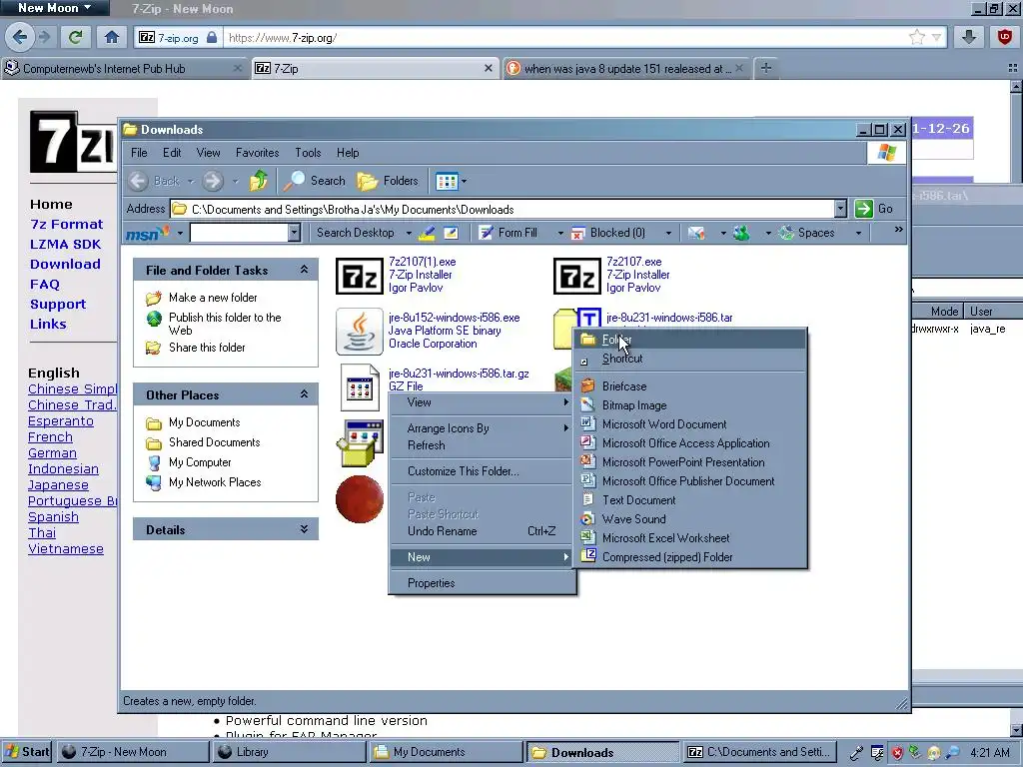Viewport: 1023px width, 767px height.
Task: Collapse Other Places panel
Action: [304, 394]
